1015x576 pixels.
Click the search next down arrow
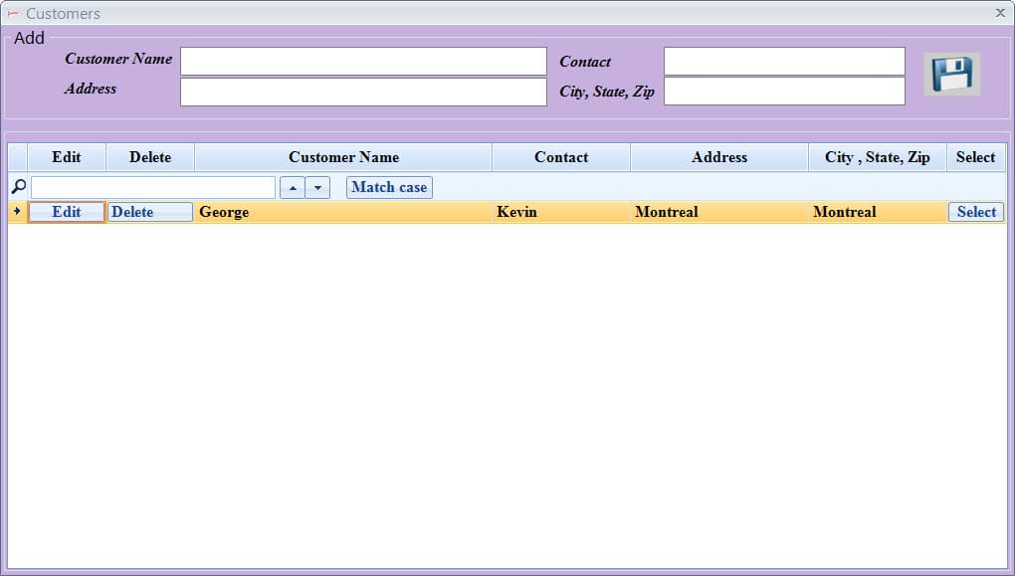(x=317, y=188)
